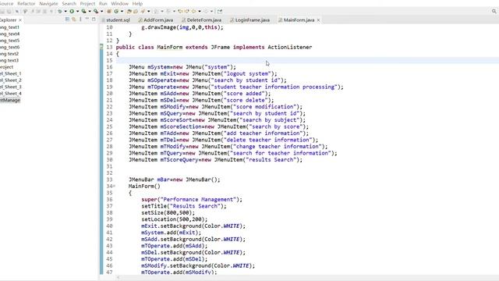Open the Source menu
Viewport: 499px width, 281px height.
[x=6, y=3]
